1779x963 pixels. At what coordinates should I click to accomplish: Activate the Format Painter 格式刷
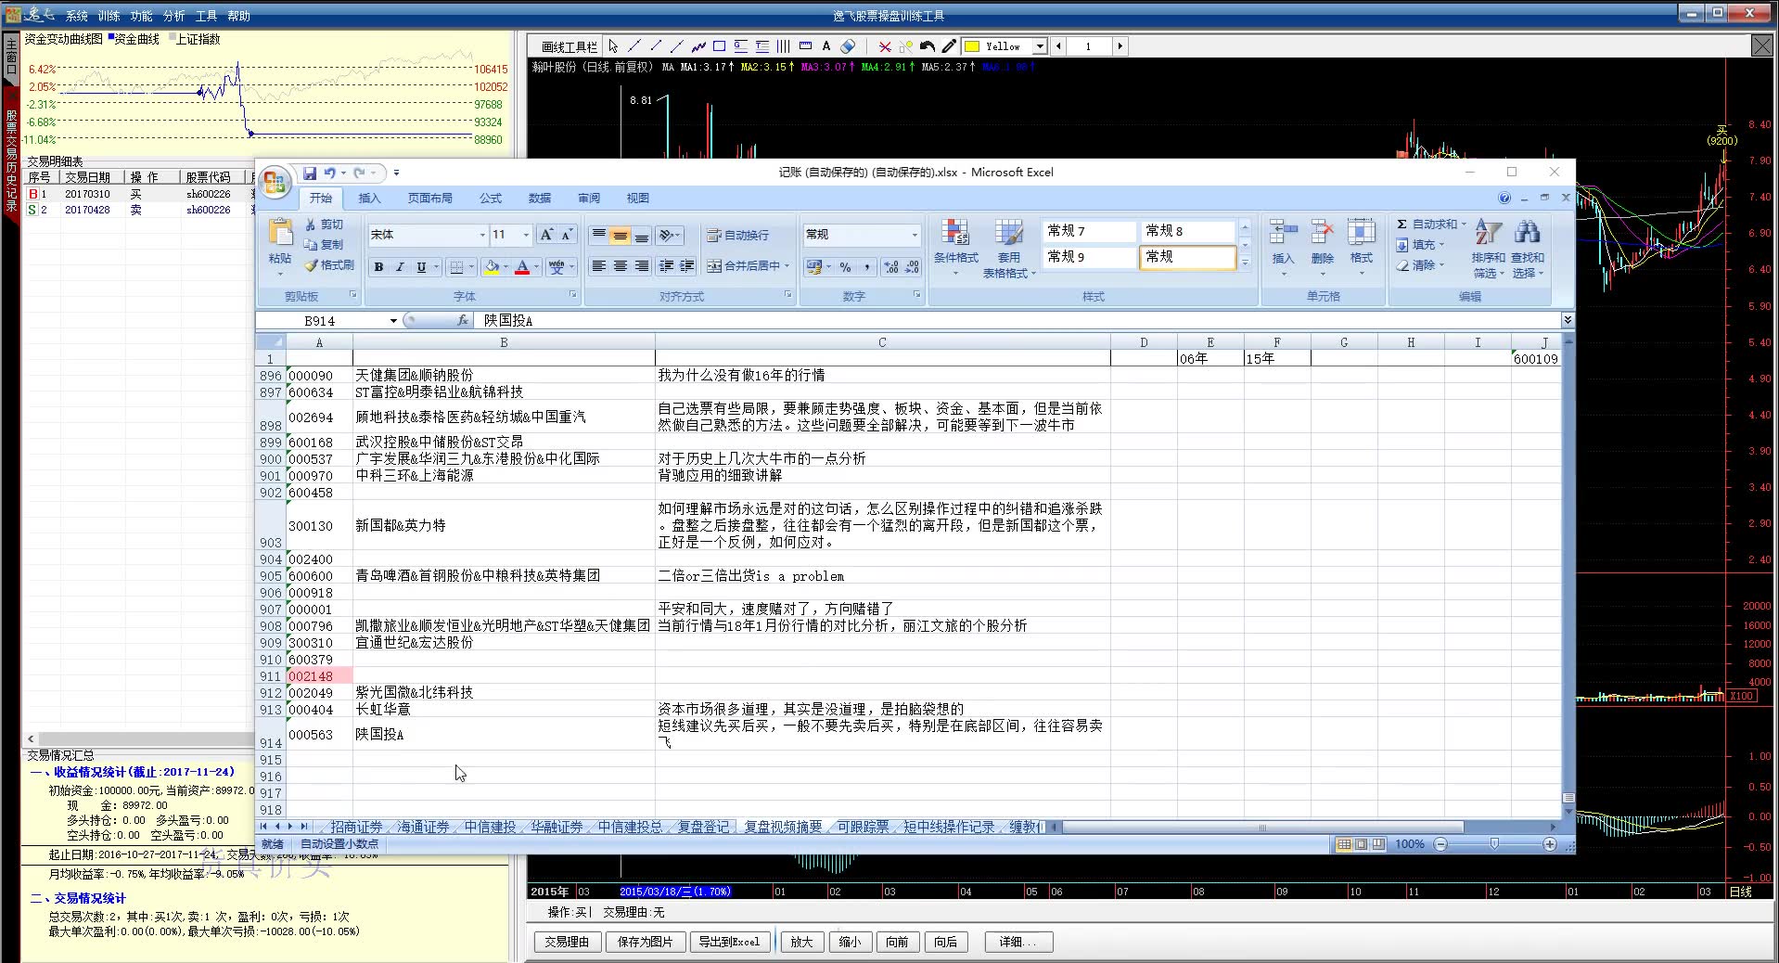pyautogui.click(x=329, y=265)
